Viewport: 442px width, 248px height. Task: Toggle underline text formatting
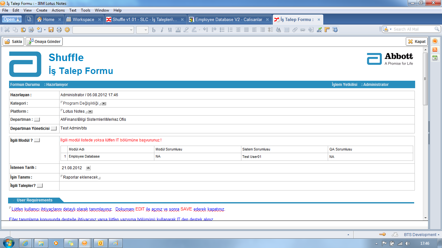point(170,30)
